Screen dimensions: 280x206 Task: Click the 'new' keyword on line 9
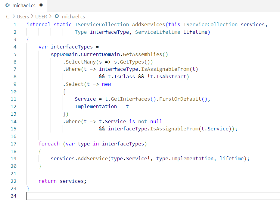click(106, 84)
